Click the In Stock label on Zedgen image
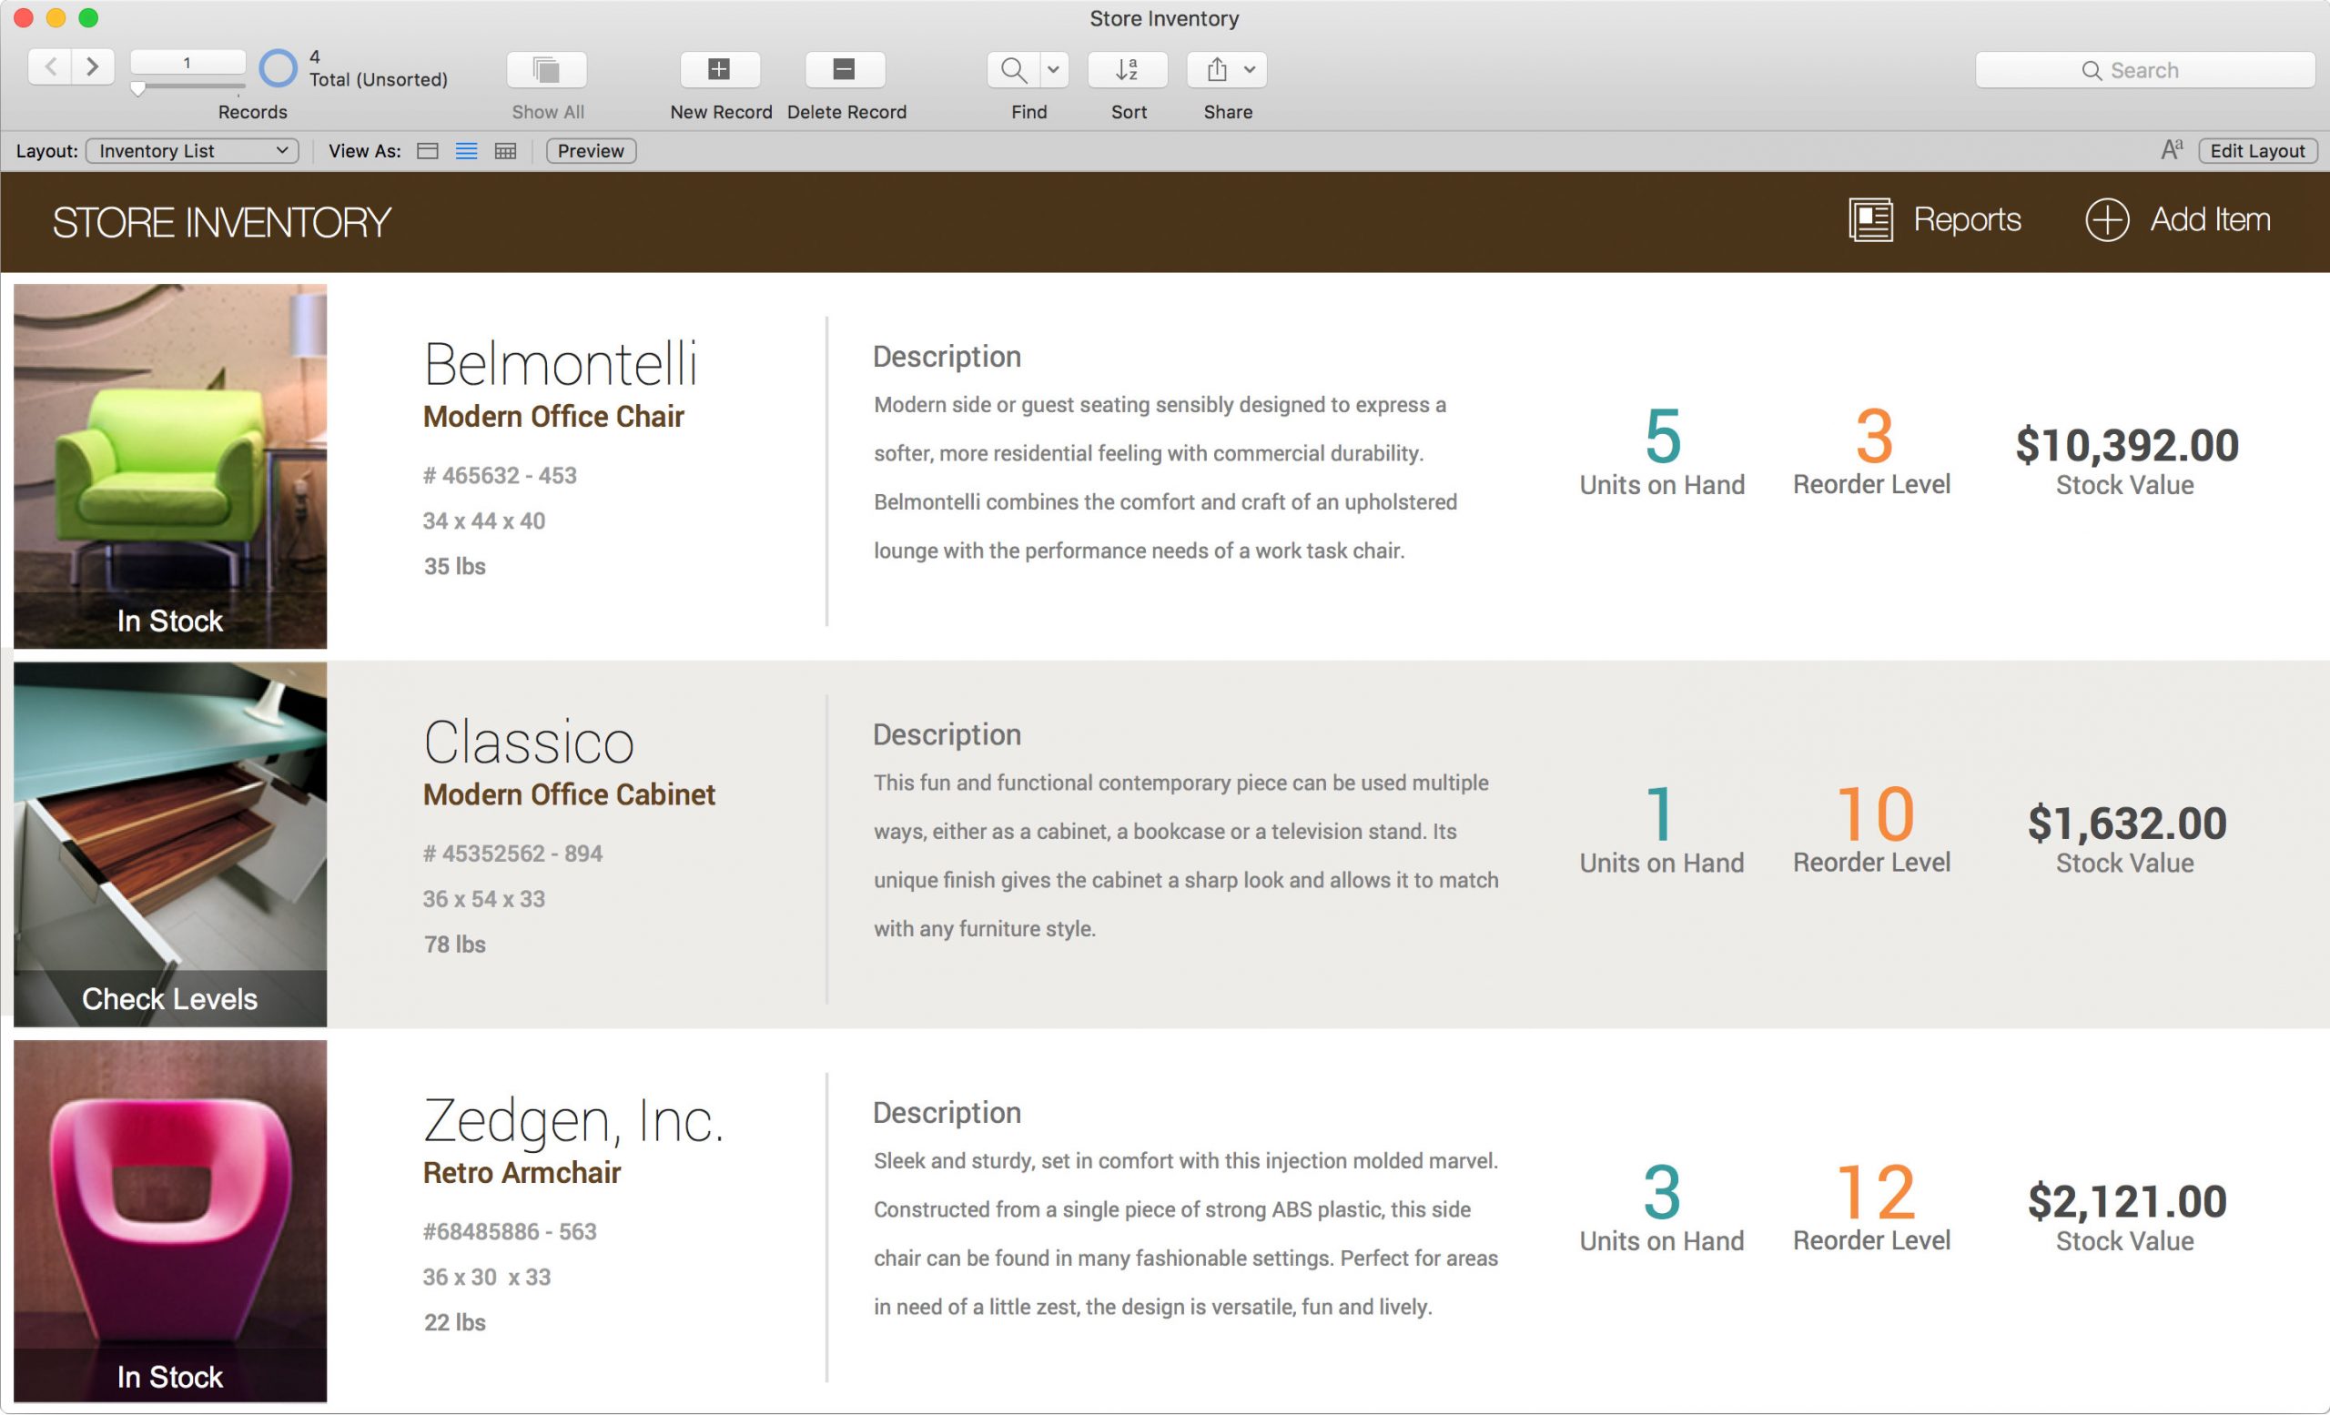 tap(170, 1377)
